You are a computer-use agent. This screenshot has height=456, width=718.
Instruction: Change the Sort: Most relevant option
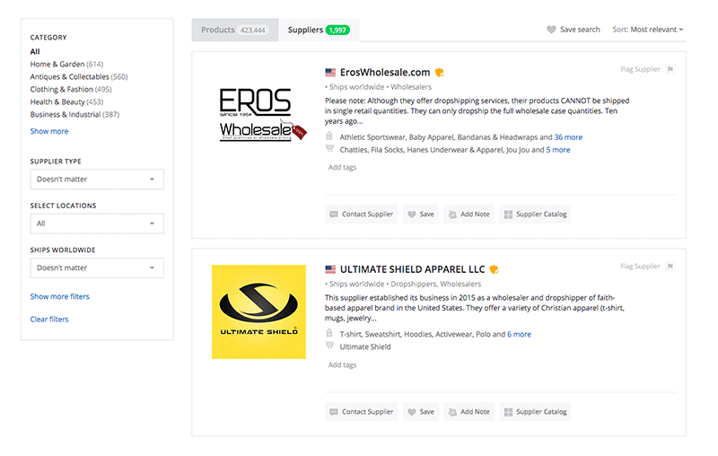[647, 30]
